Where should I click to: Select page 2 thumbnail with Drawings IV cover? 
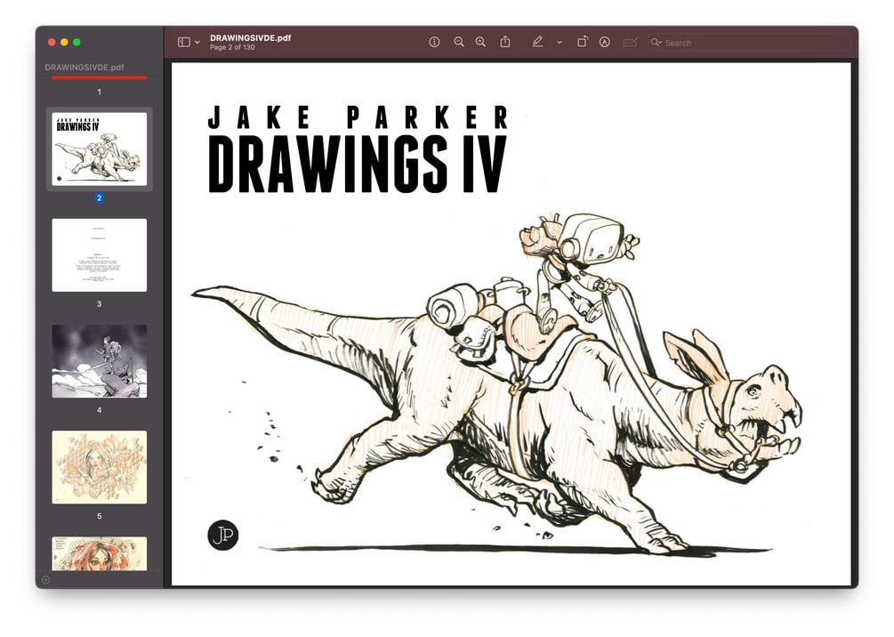100,149
